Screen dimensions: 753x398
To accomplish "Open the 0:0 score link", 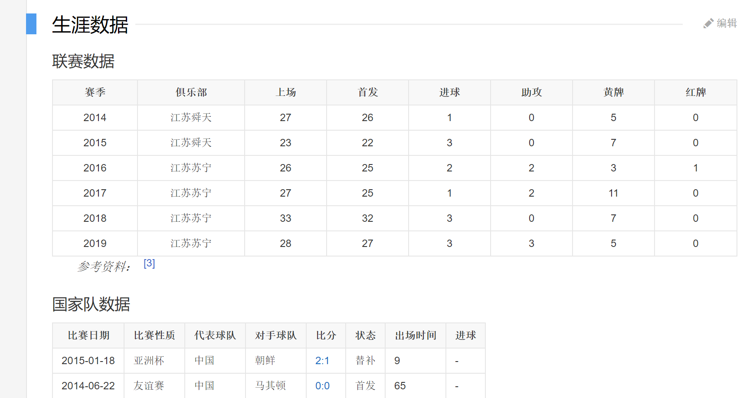I will tap(322, 386).
